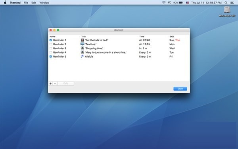Click the skip cell 'Tue'
Image resolution: width=238 pixels, height=149 pixels.
(171, 52)
